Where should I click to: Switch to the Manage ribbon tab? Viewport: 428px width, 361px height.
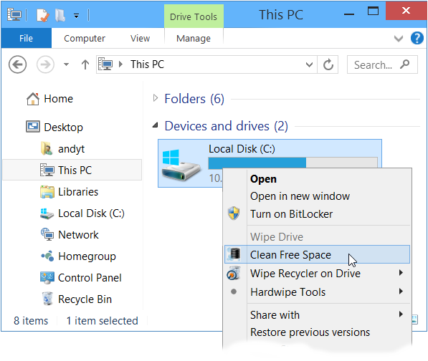tap(194, 39)
